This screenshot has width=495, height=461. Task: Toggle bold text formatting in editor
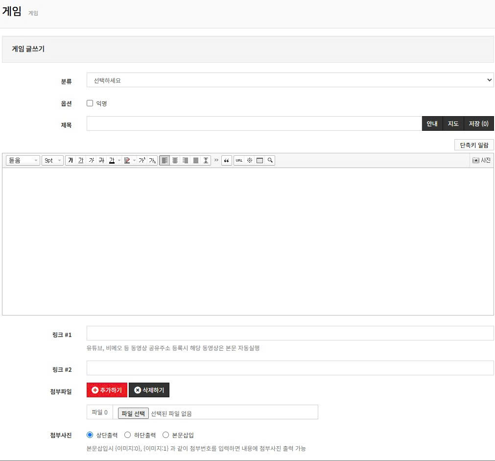[x=71, y=161]
